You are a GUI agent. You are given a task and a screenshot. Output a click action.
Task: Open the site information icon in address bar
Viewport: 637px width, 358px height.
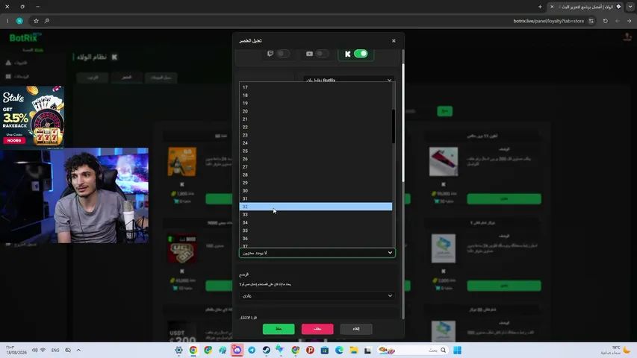pyautogui.click(x=591, y=21)
